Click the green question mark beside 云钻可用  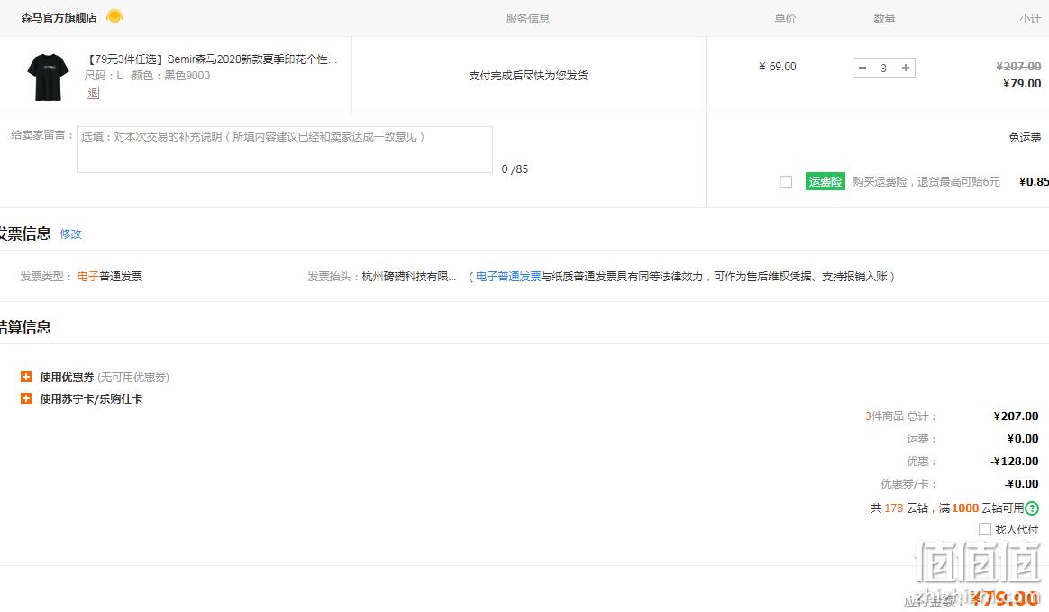pos(1032,508)
